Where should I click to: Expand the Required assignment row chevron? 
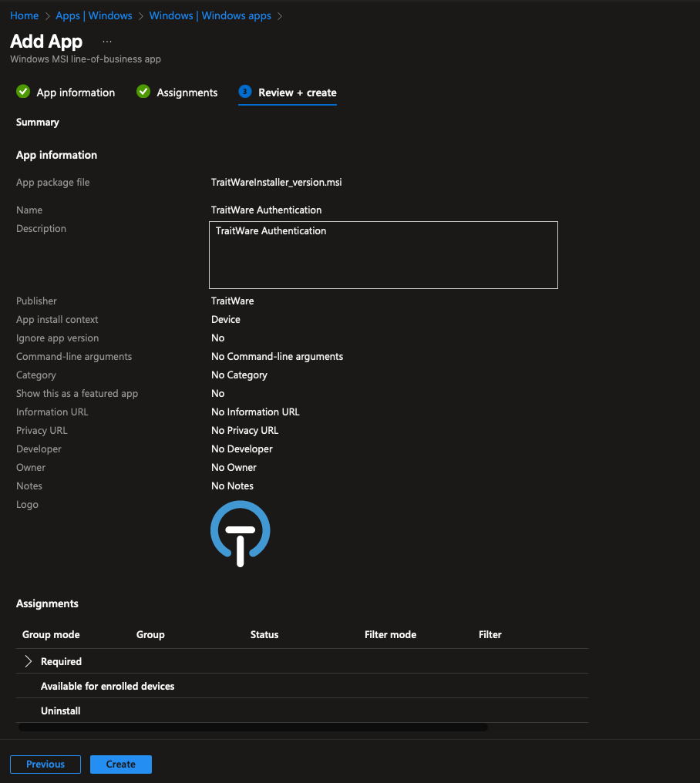(29, 661)
